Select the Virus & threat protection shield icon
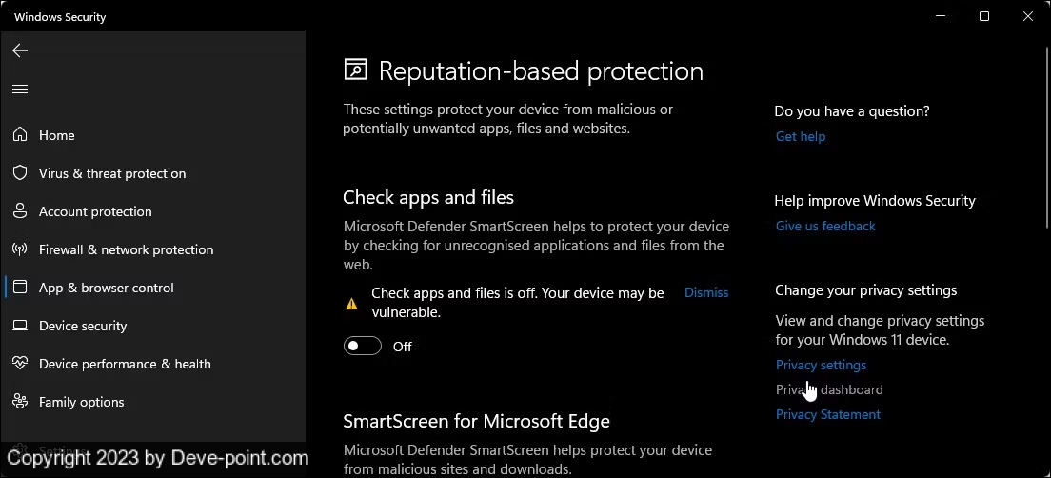 click(x=20, y=173)
